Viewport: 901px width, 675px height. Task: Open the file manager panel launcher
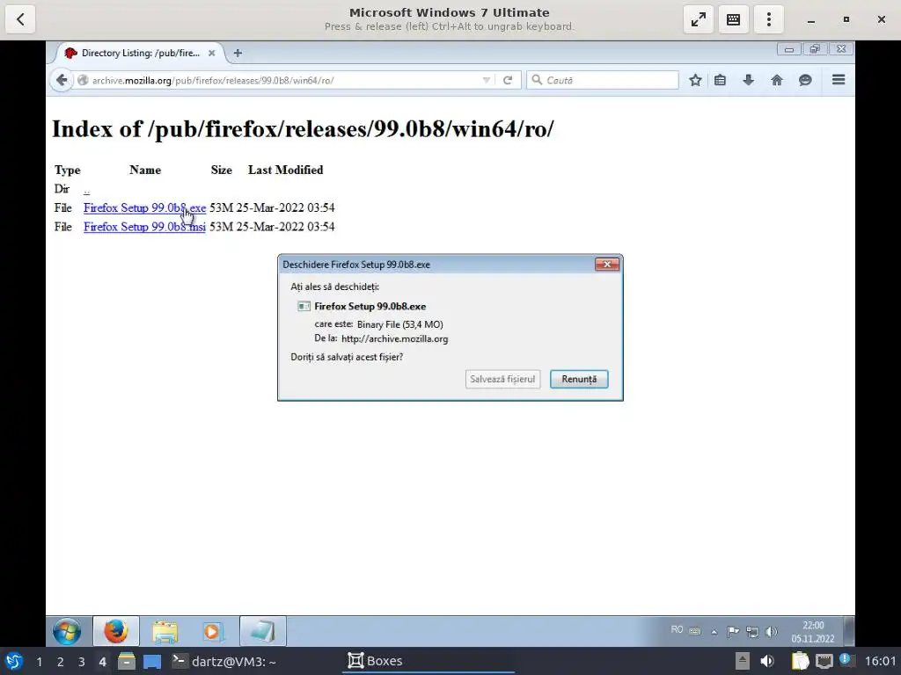point(127,661)
